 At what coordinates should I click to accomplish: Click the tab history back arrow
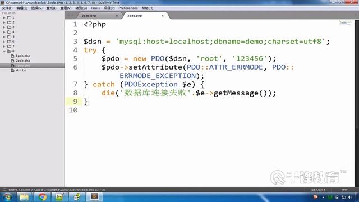[68, 16]
